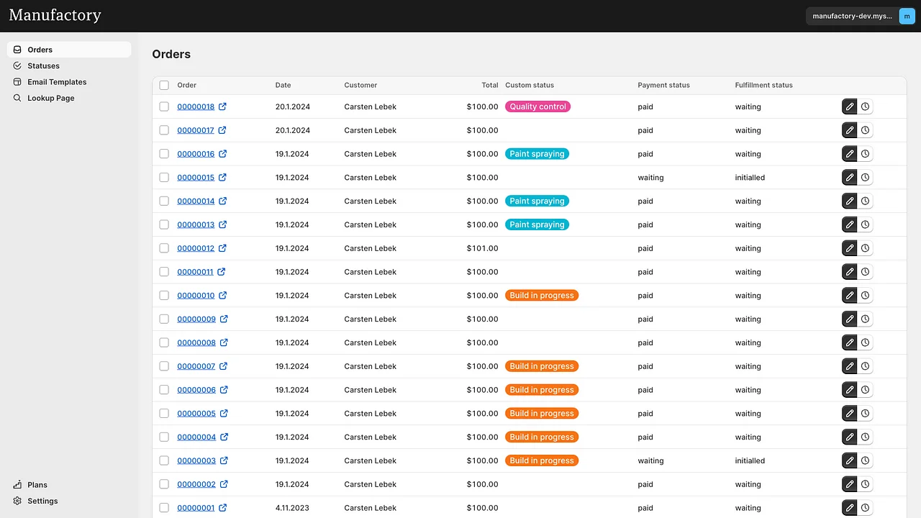
Task: Click the Lookup Page magnifier icon
Action: (x=17, y=98)
